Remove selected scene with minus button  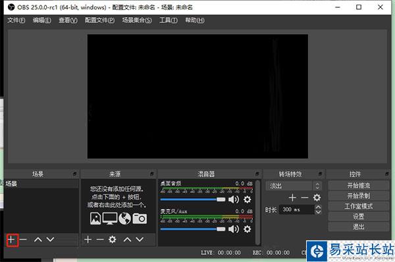pos(23,240)
